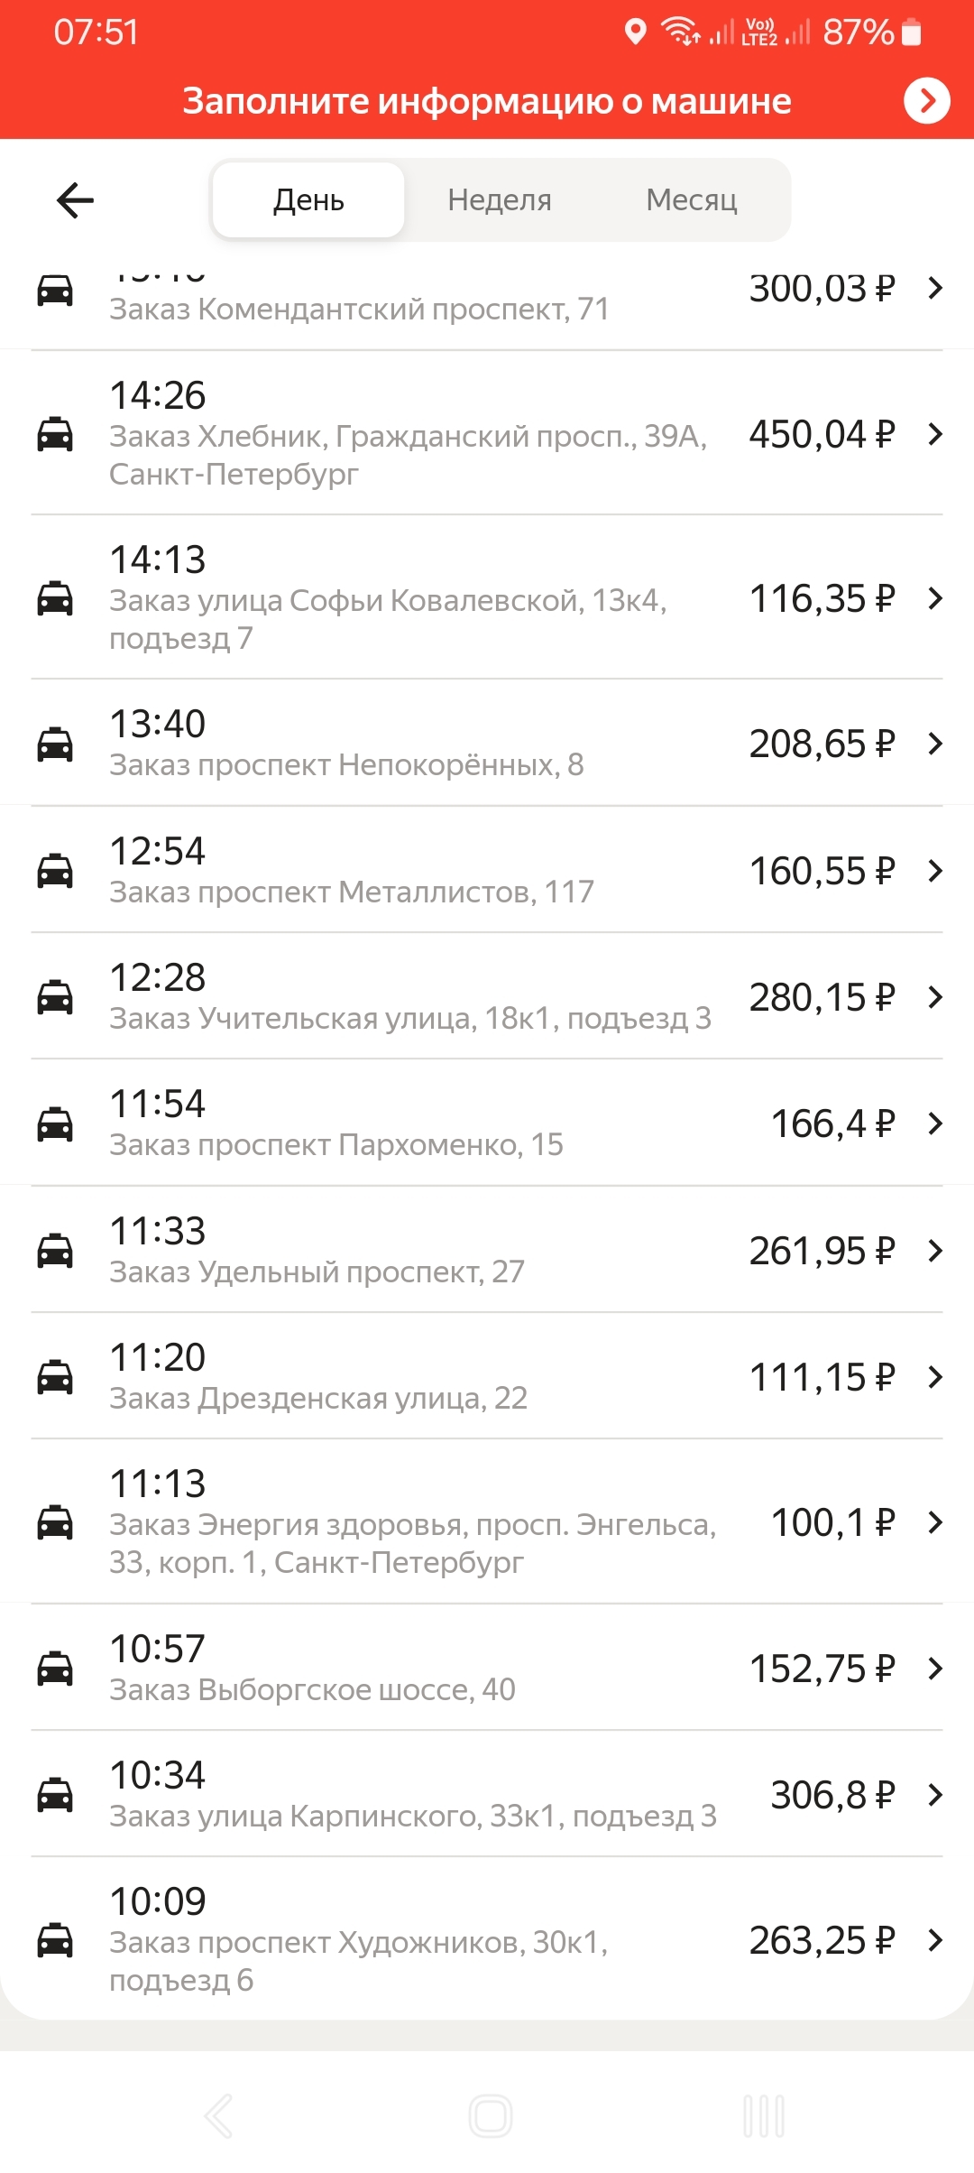Switch to the Месяц tab

pyautogui.click(x=692, y=199)
